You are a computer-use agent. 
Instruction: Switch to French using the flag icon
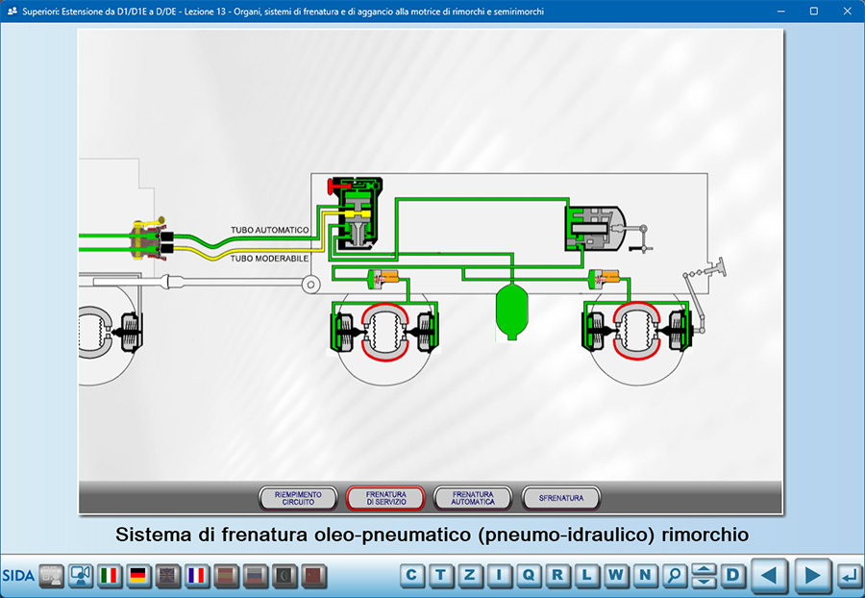pyautogui.click(x=197, y=576)
